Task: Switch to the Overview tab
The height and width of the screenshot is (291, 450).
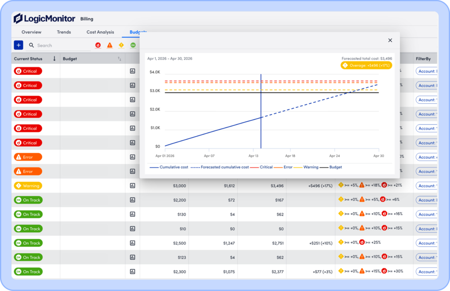Action: click(31, 32)
